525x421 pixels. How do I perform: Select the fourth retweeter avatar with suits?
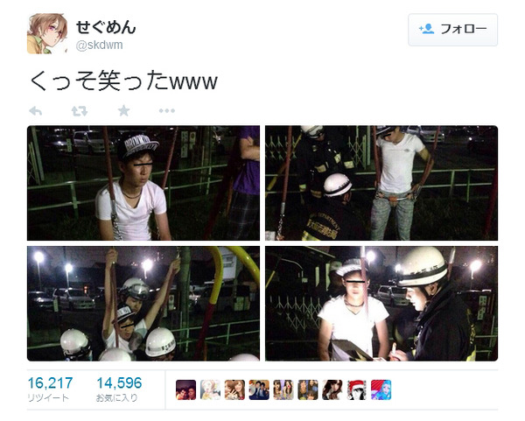(259, 389)
